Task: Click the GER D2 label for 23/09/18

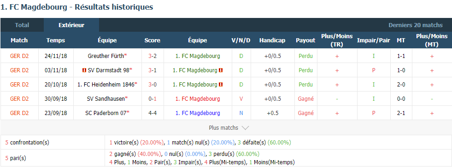Action: point(19,113)
